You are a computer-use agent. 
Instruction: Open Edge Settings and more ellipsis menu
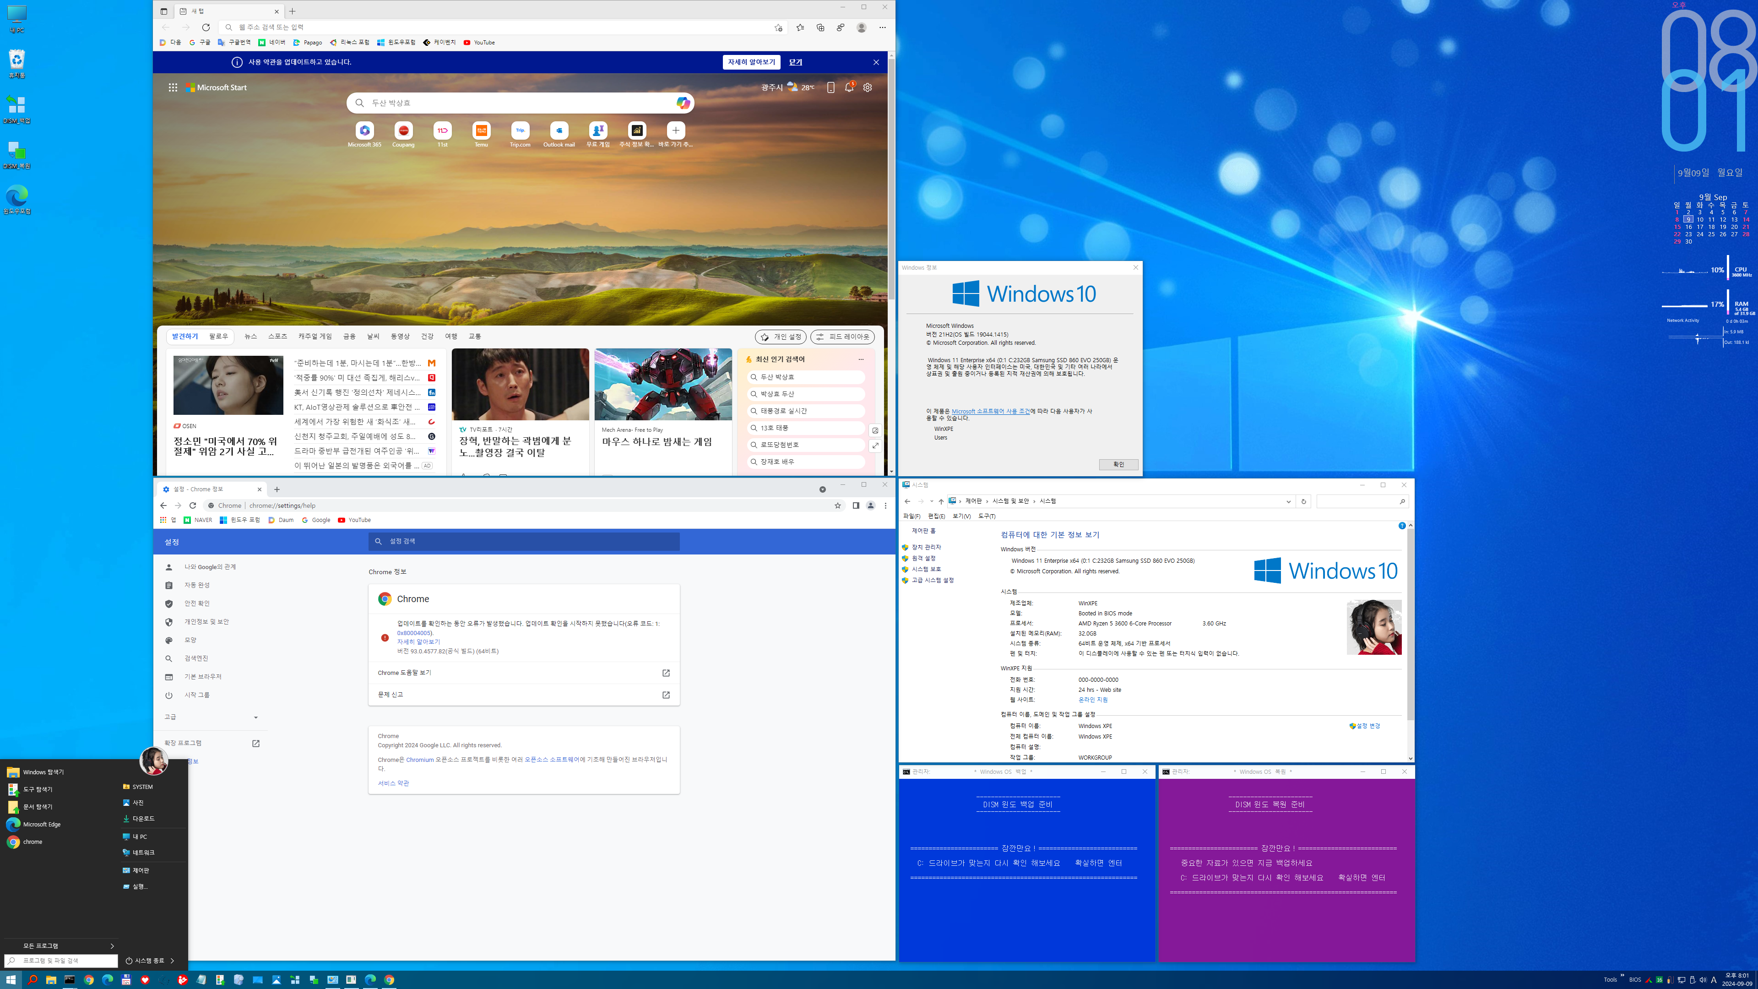882,27
